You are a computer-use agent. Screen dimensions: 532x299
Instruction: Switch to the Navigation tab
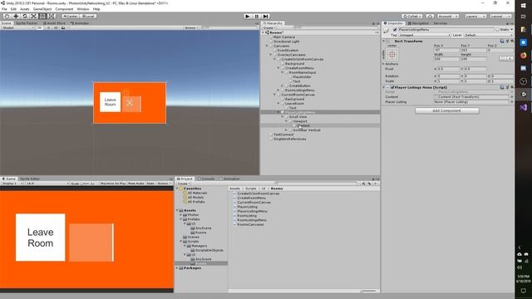pyautogui.click(x=419, y=23)
